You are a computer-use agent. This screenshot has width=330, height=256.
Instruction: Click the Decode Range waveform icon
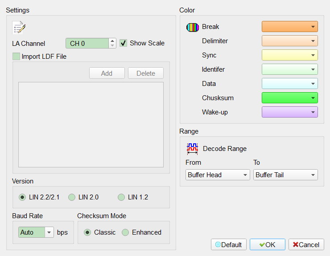[192, 149]
